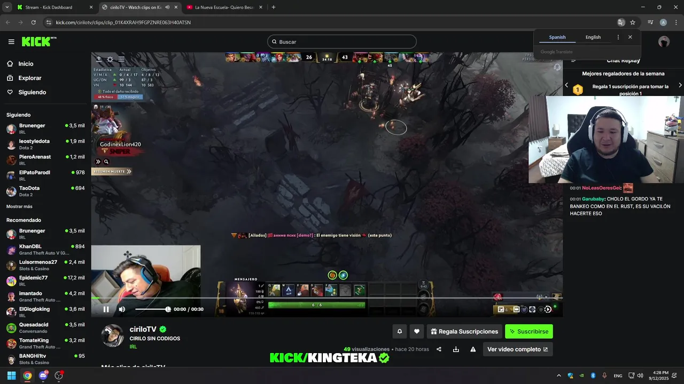Open imantado recommended channel
Viewport: 684px width, 384px height.
pyautogui.click(x=45, y=297)
